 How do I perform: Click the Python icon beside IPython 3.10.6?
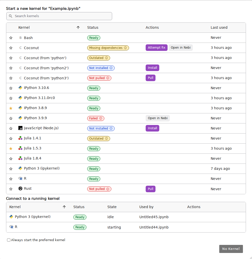[x=20, y=88]
